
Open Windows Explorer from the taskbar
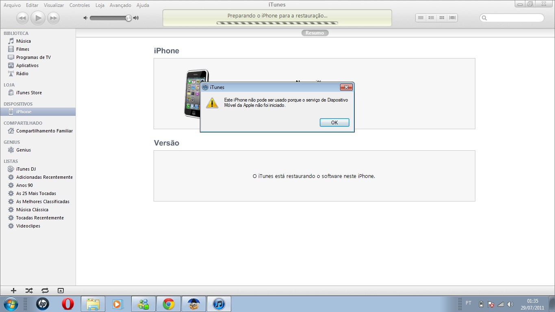[93, 304]
